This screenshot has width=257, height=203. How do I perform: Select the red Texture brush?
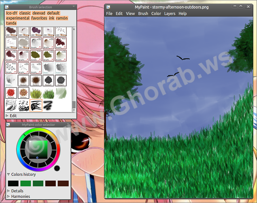(x=11, y=93)
